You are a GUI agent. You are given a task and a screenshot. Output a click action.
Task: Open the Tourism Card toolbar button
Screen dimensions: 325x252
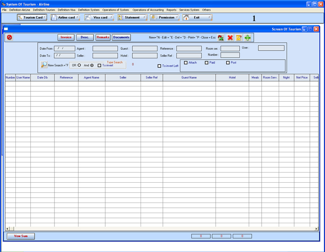(32, 17)
